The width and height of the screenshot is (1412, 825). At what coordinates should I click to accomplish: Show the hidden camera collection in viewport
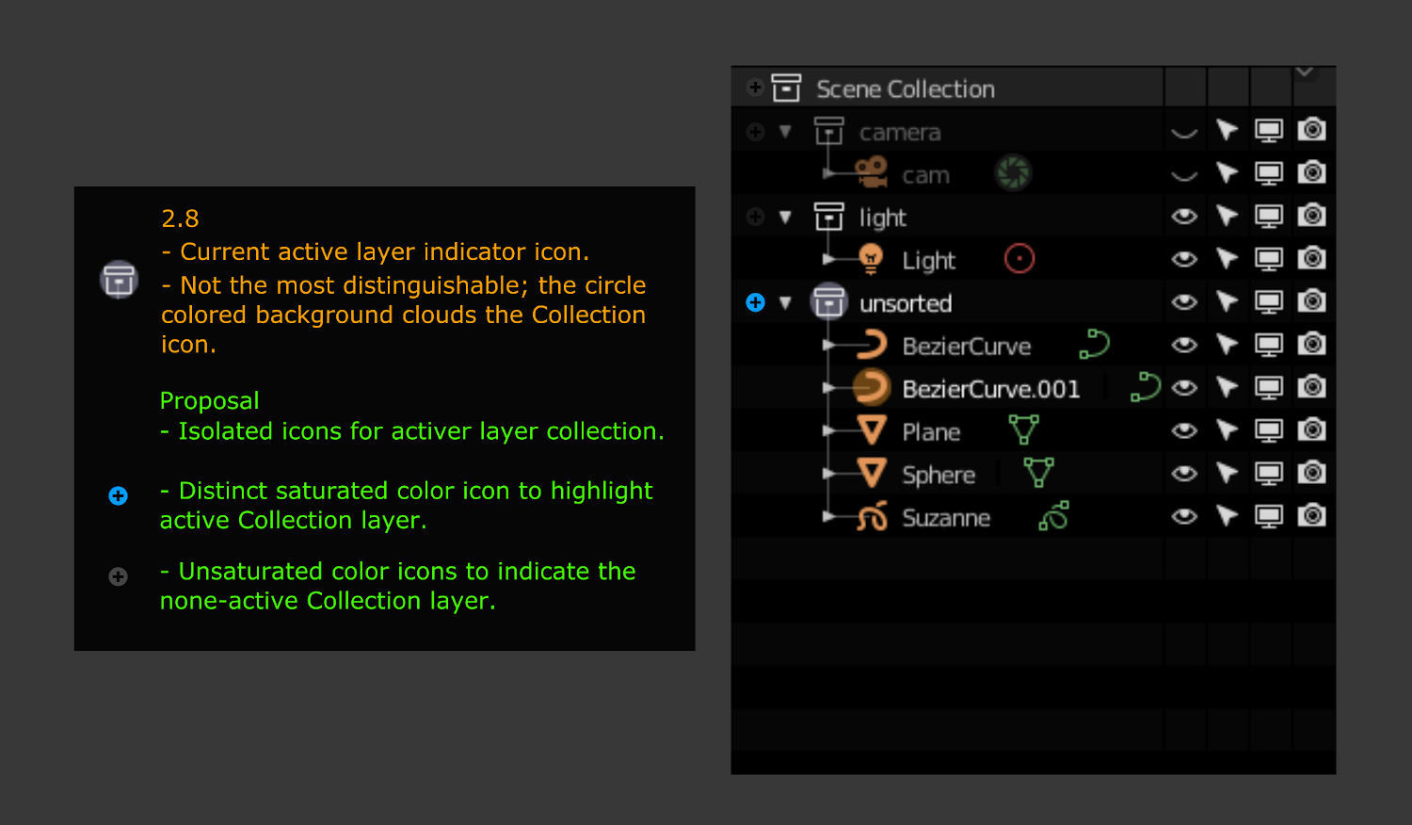(x=1184, y=132)
